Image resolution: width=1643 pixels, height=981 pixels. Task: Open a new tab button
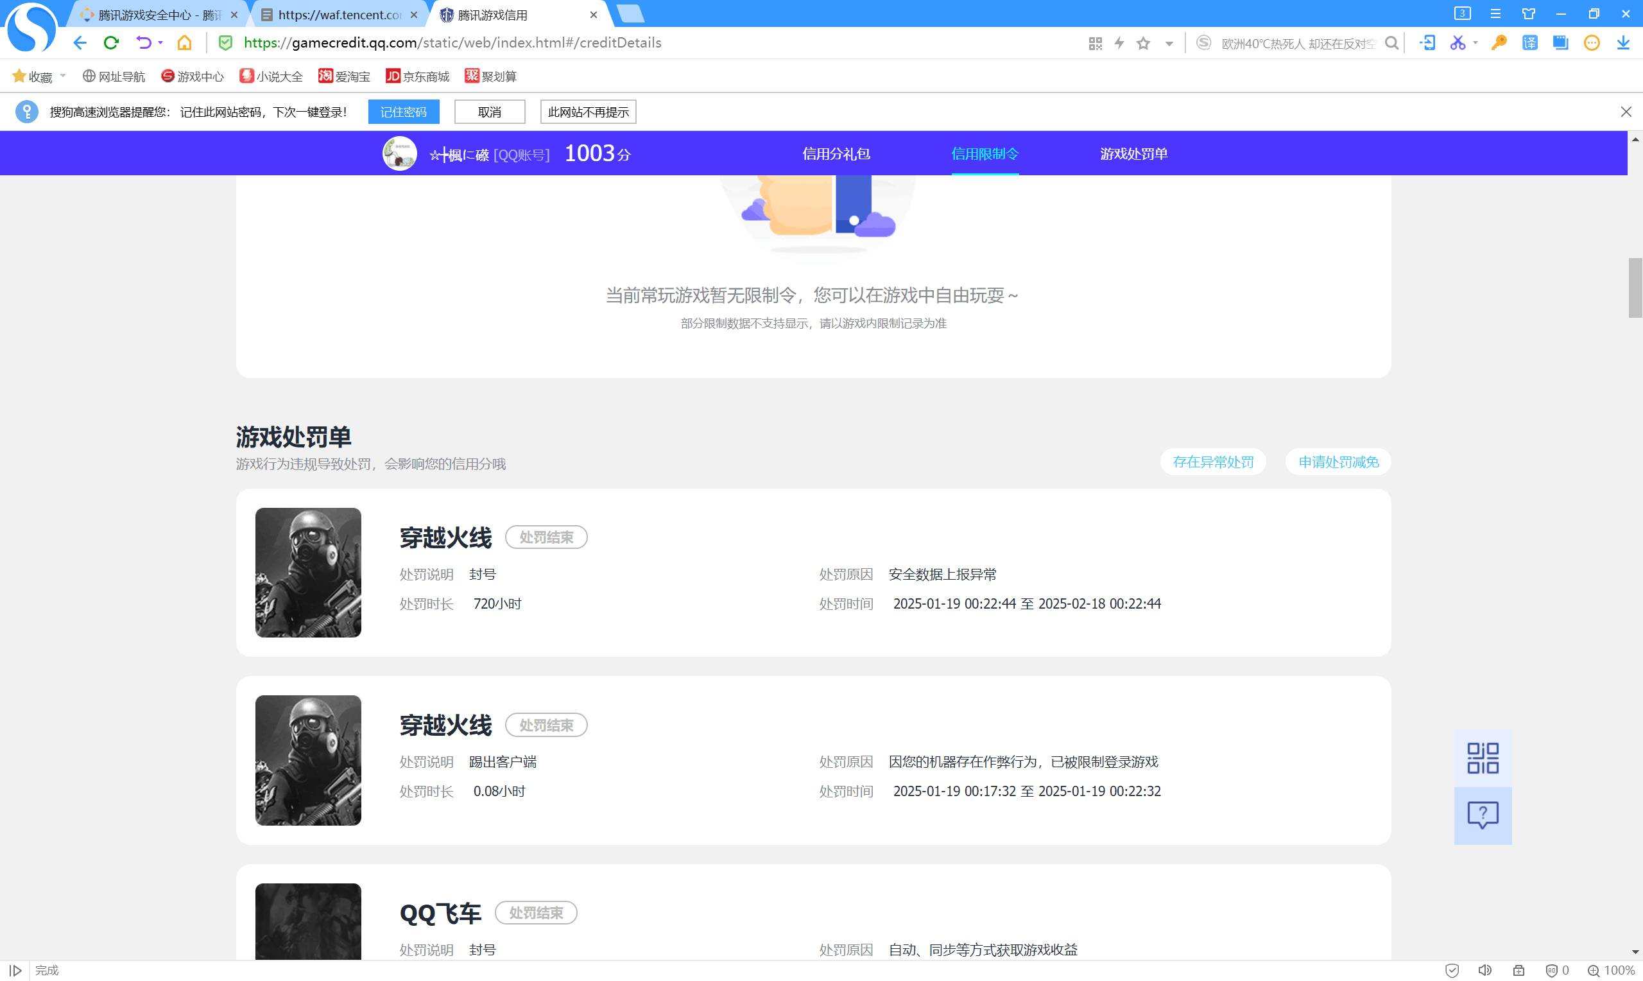tap(630, 13)
